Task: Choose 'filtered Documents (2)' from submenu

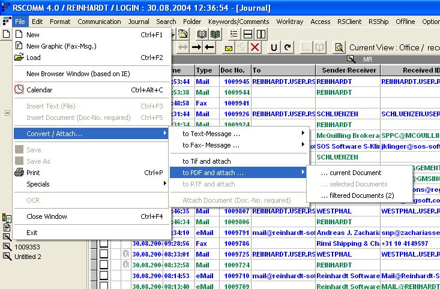Action: (x=357, y=195)
